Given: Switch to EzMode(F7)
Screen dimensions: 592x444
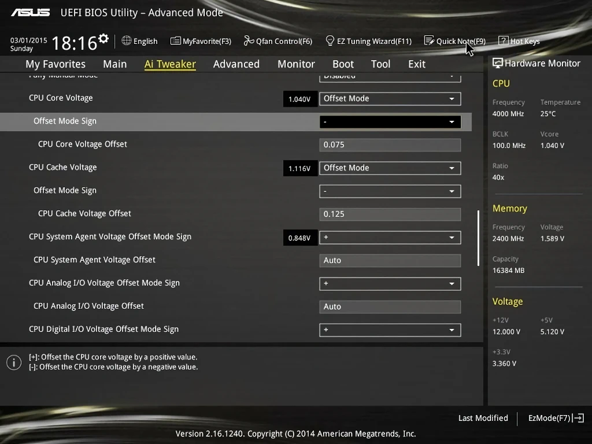Looking at the screenshot, I should point(556,418).
